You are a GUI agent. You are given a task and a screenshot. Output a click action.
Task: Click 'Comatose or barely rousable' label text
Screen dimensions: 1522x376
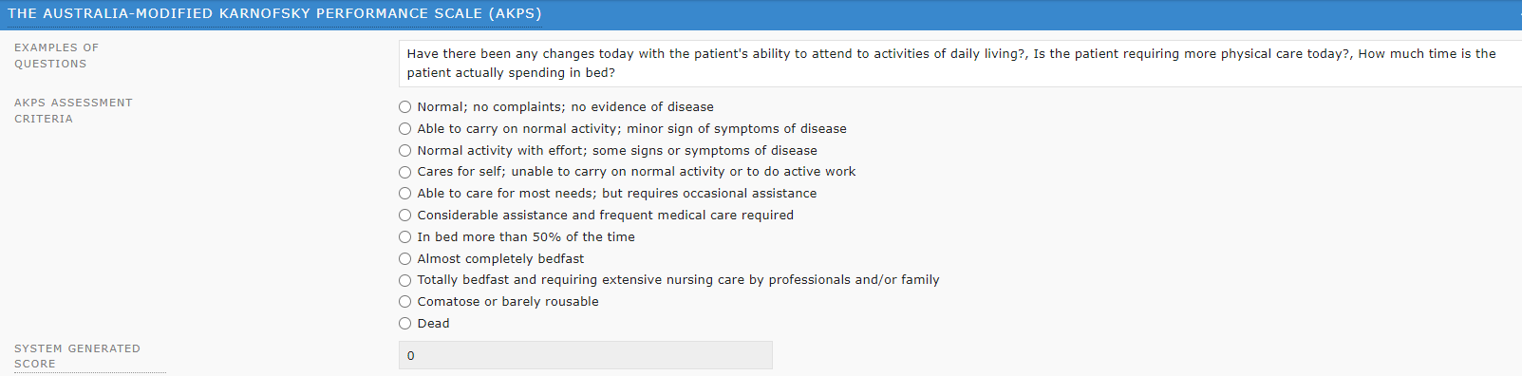508,302
